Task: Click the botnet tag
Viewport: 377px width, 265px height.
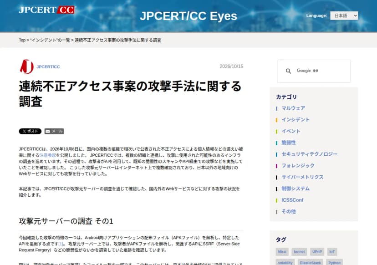Action: 299,252
